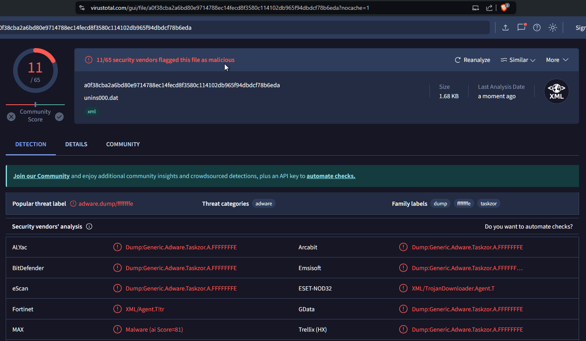586x341 pixels.
Task: Click the alert icon in ALYac row
Action: (x=117, y=247)
